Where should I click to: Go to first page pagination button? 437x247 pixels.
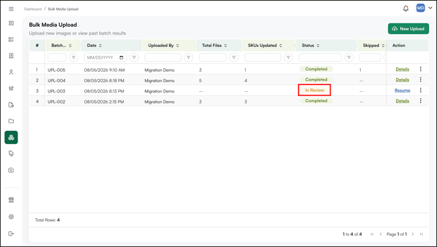[x=372, y=234]
